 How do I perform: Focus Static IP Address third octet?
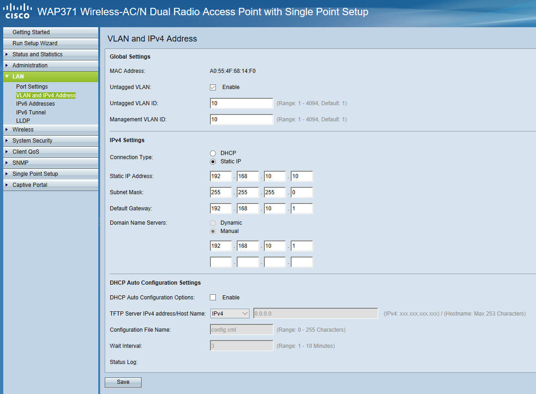(x=275, y=176)
